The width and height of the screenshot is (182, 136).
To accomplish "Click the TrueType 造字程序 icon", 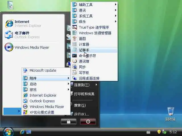I will pos(75,27).
